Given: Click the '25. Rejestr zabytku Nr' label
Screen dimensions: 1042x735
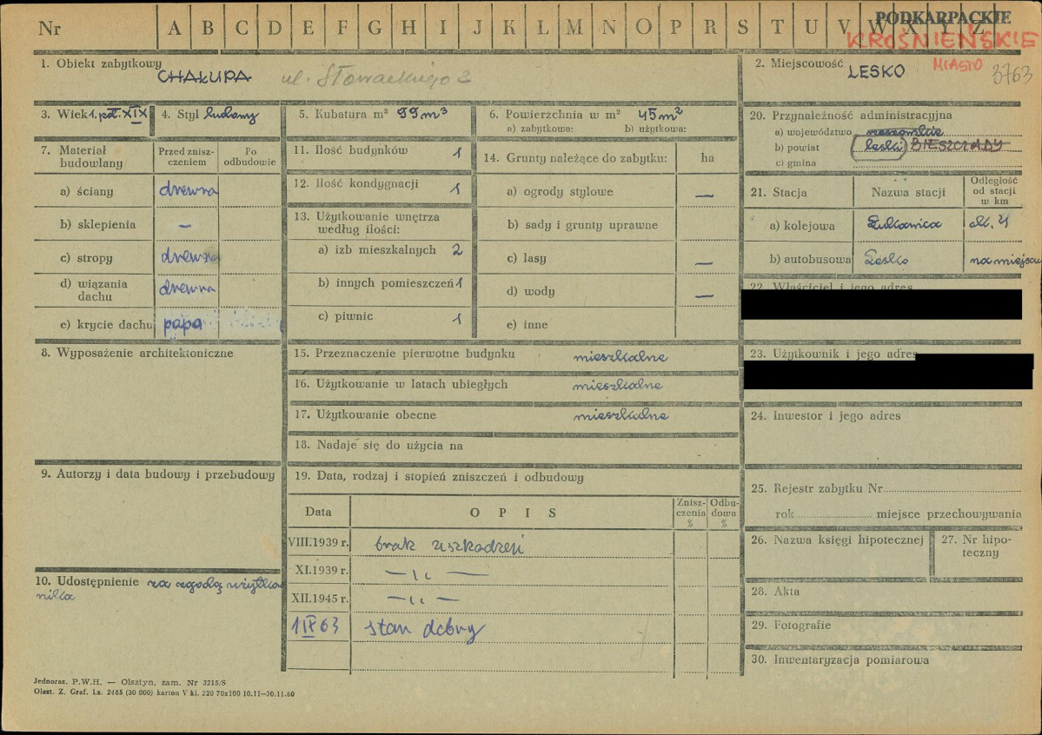Looking at the screenshot, I should (x=817, y=488).
